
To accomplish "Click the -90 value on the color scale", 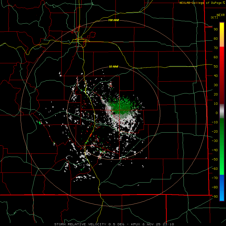I will 215,197.
